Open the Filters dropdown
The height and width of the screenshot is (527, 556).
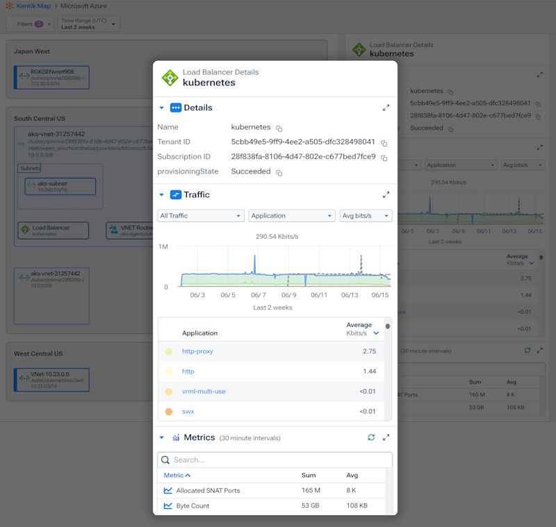click(30, 24)
